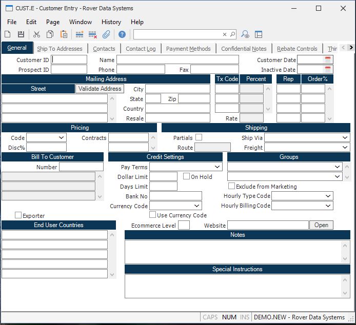356x325 pixels.
Task: Toggle the On Hold checkbox
Action: pos(187,176)
